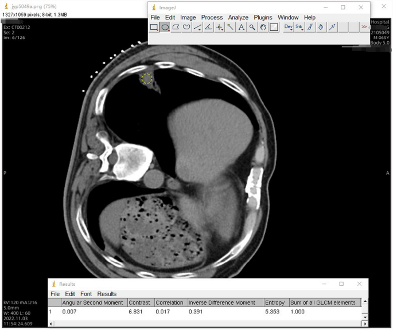Screen dimensions: 393x330
Task: Click the Results window microscope icon
Action: tap(53, 284)
